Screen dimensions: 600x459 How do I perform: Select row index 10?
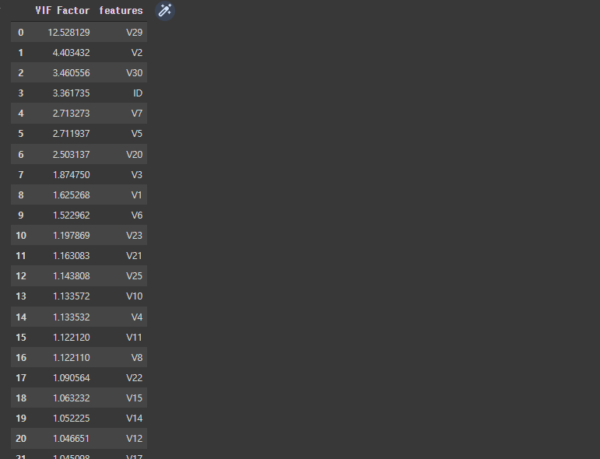(21, 236)
